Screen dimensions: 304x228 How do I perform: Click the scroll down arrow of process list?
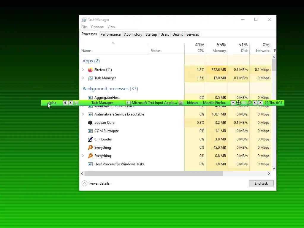pos(274,169)
